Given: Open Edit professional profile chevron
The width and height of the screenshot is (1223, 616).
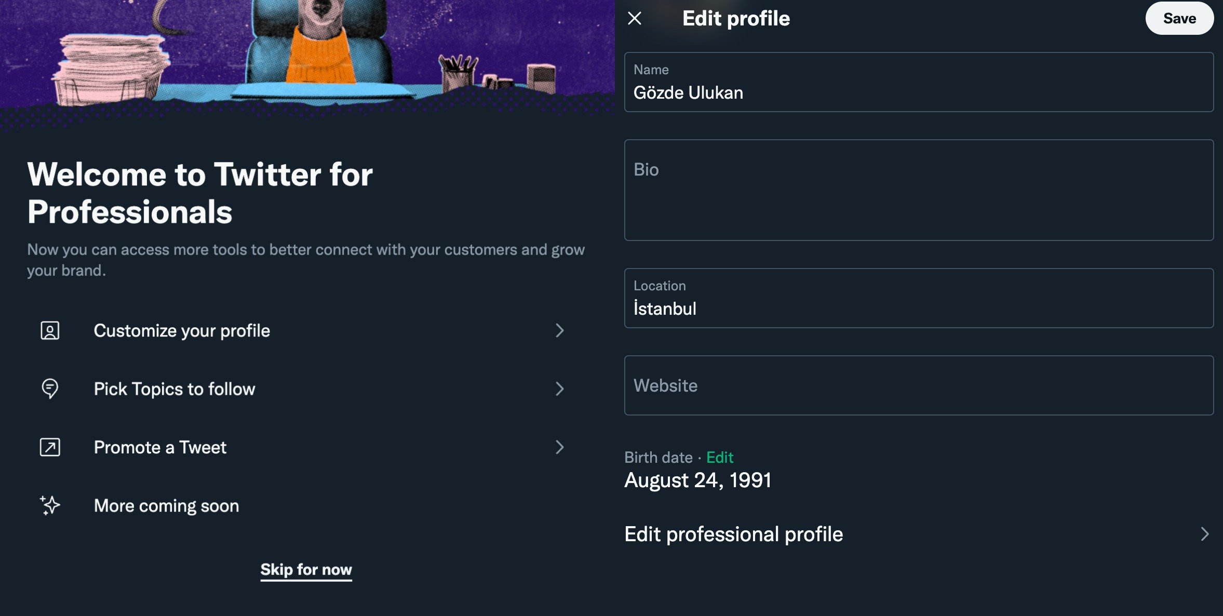Looking at the screenshot, I should click(x=1204, y=534).
